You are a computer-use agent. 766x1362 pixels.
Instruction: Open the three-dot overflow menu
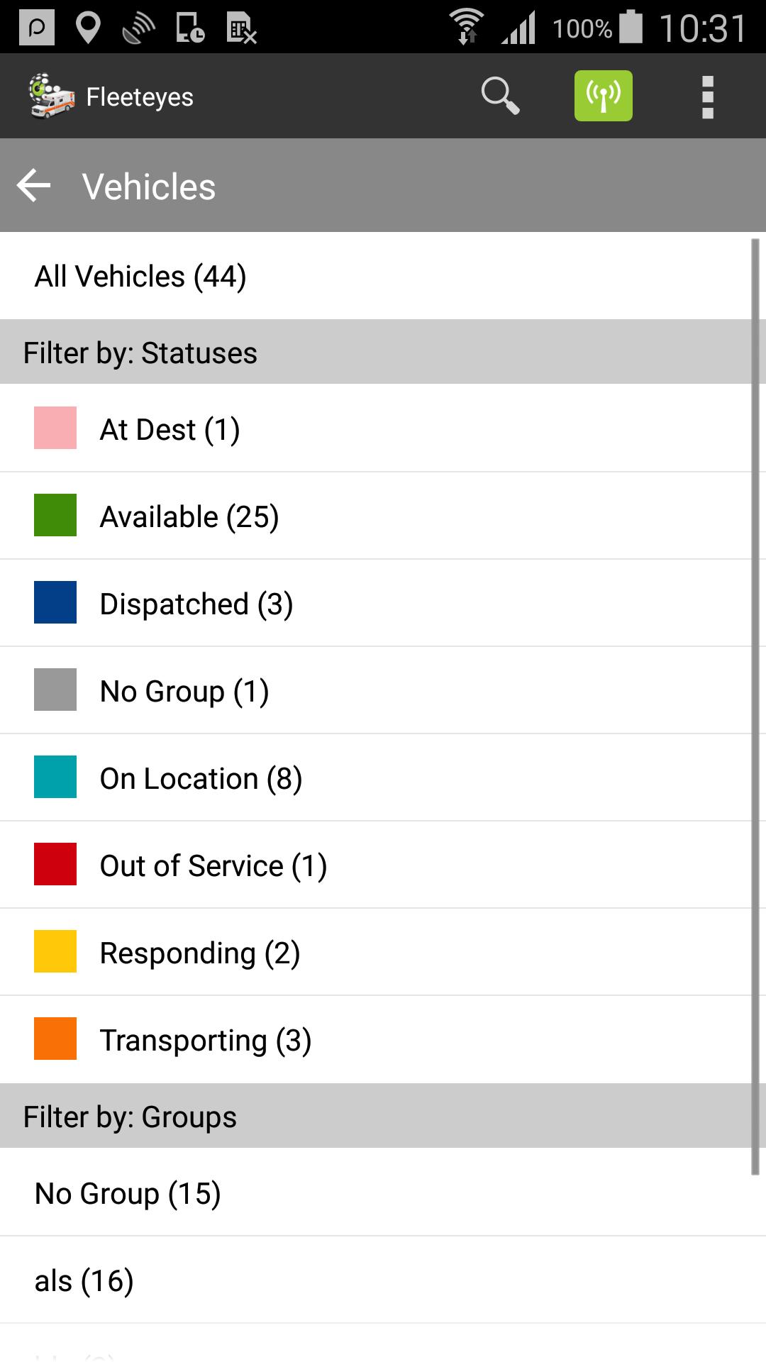coord(707,96)
